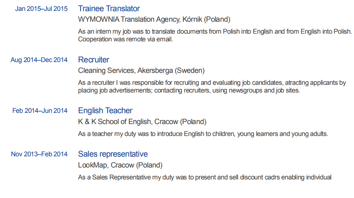The width and height of the screenshot is (354, 198).
Task: Click "Cleaning Services" in the employer line
Action: 106,70
